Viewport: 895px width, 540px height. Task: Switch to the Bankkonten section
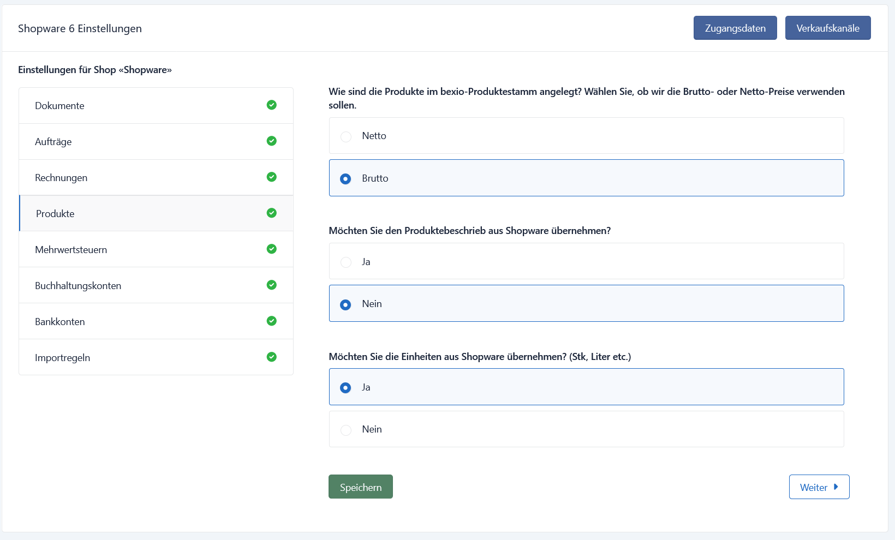click(x=156, y=321)
